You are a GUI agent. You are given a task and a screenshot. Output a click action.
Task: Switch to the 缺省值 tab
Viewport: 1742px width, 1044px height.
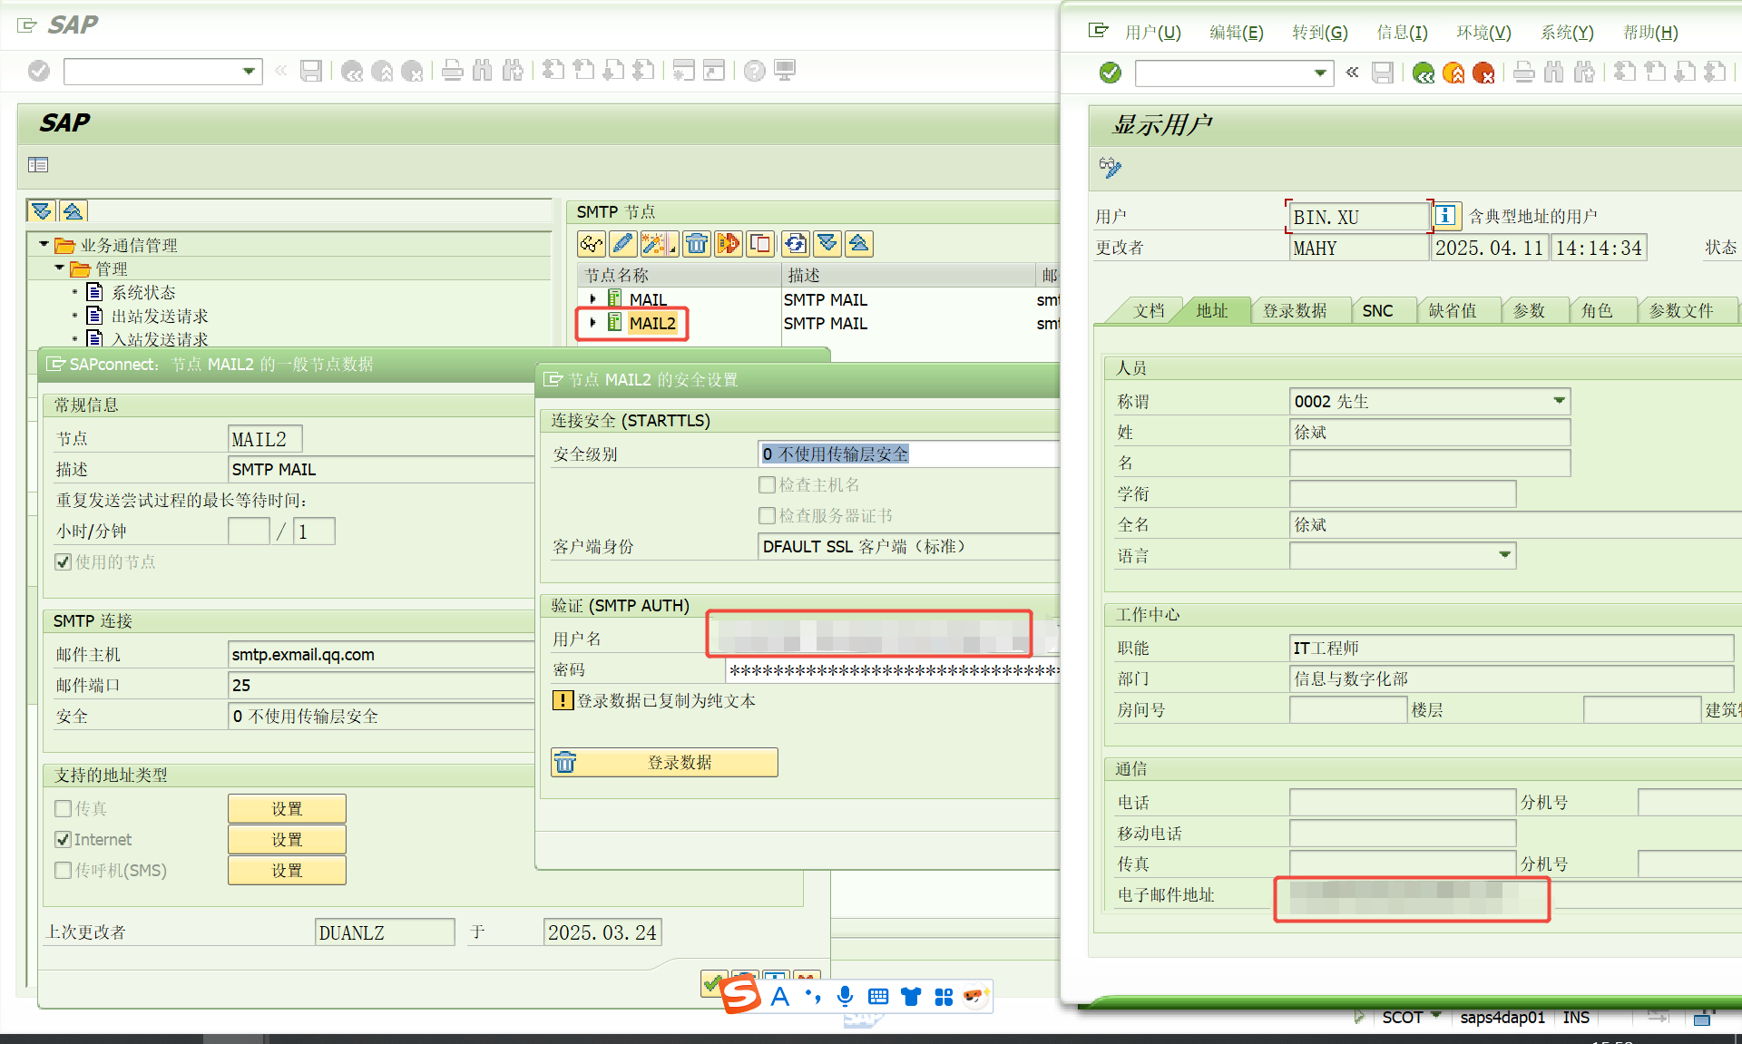[1453, 311]
